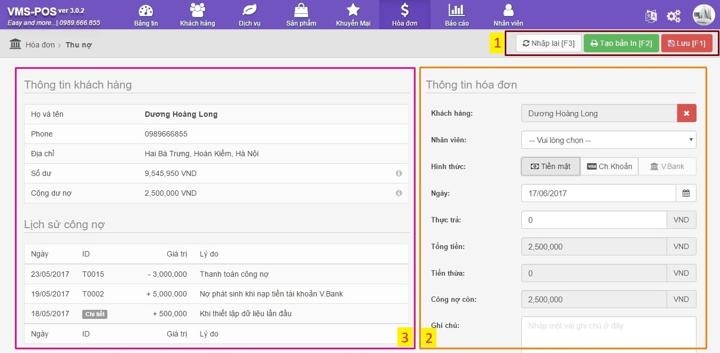
Task: Click Tạo bản In [F2] button
Action: coord(621,43)
